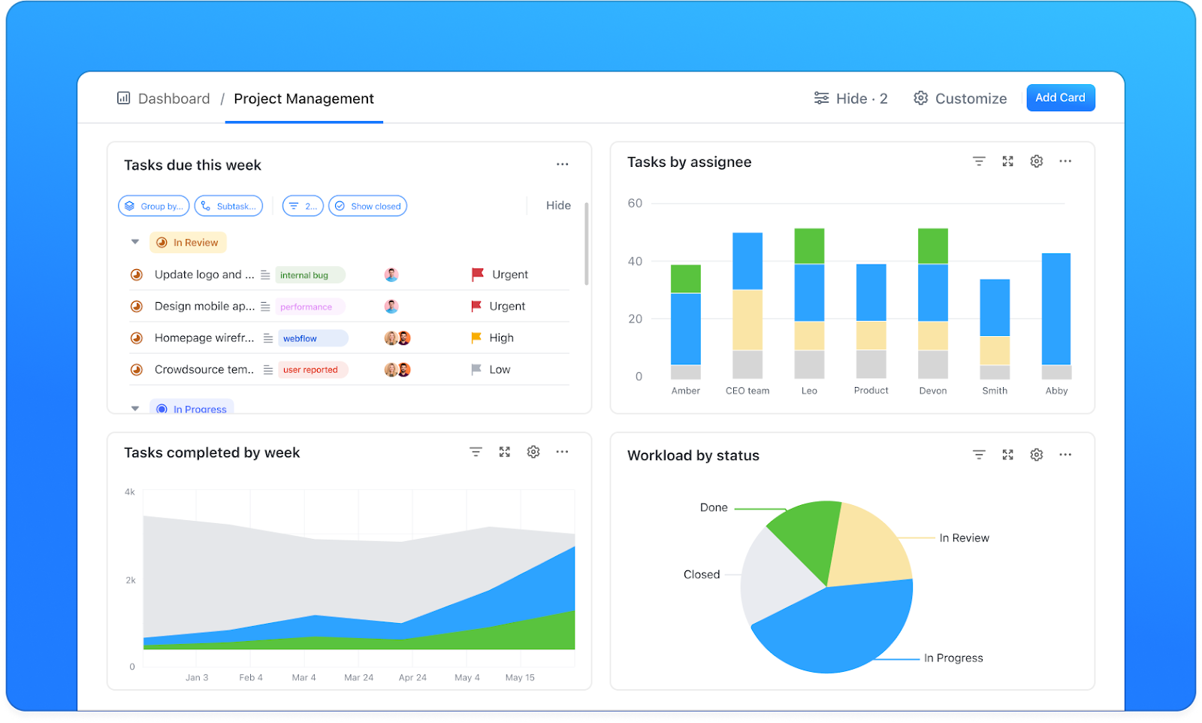Hide the Tasks due this week list
The width and height of the screenshot is (1202, 723).
557,205
